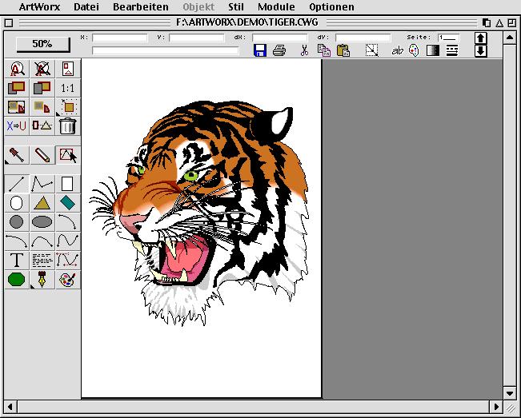Click the X⇒U convert icon
This screenshot has height=418, width=521.
(x=17, y=126)
